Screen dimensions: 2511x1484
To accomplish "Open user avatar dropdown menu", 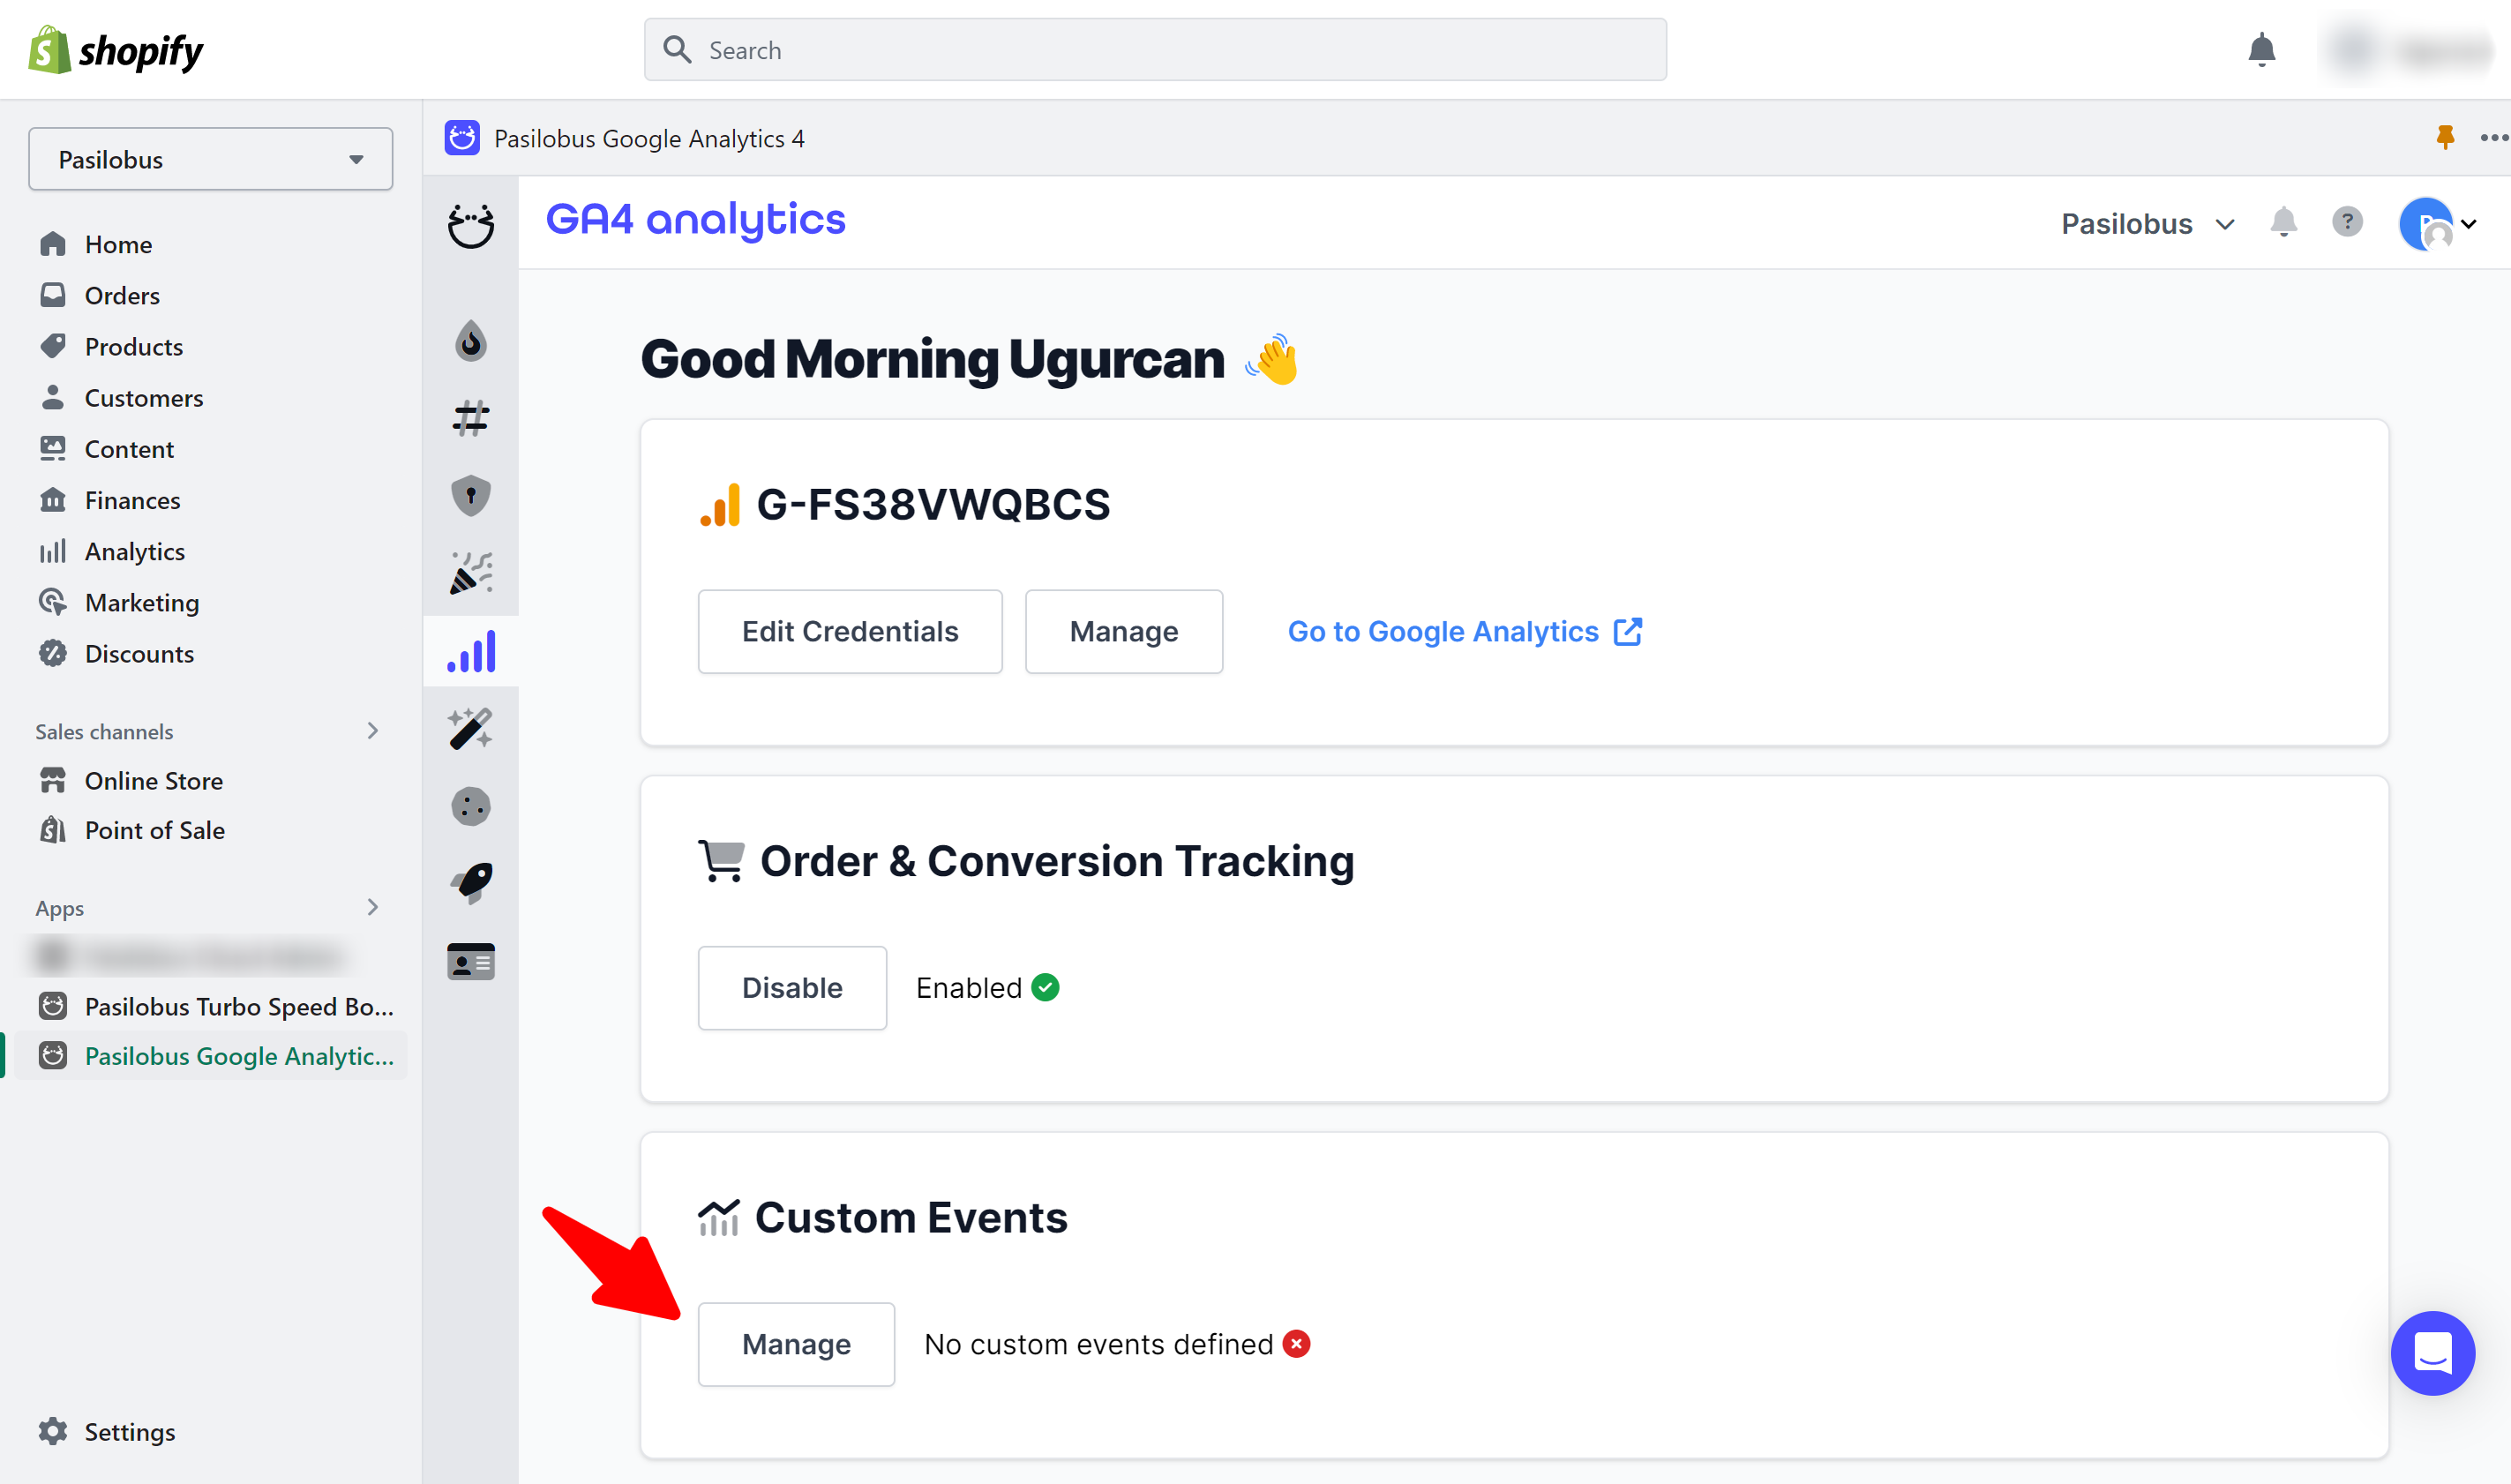I will pyautogui.click(x=2437, y=224).
